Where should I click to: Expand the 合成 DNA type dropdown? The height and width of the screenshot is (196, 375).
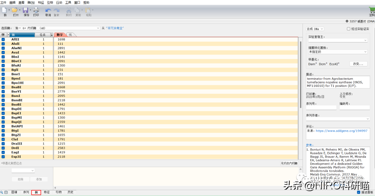[315, 29]
